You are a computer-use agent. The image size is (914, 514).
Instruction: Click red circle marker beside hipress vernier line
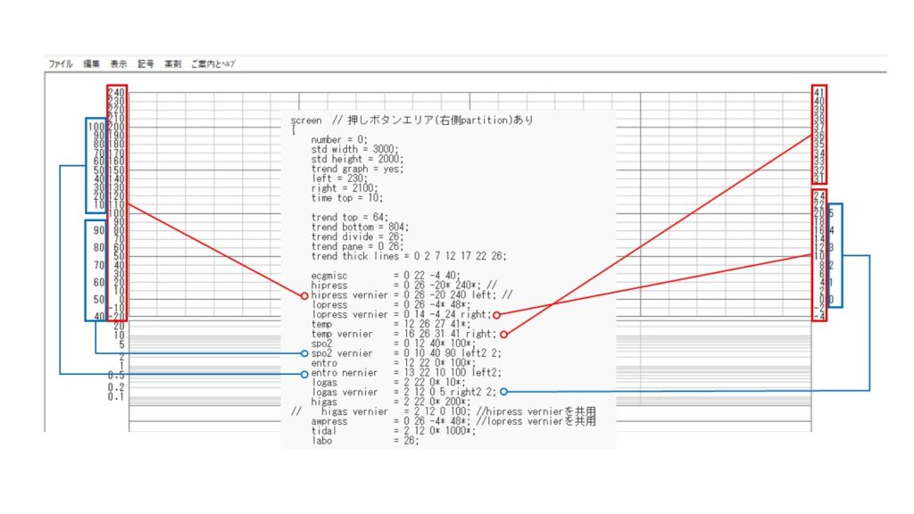[304, 295]
